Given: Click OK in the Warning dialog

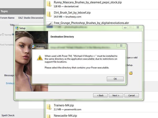Looking at the screenshot, I should (x=115, y=79).
